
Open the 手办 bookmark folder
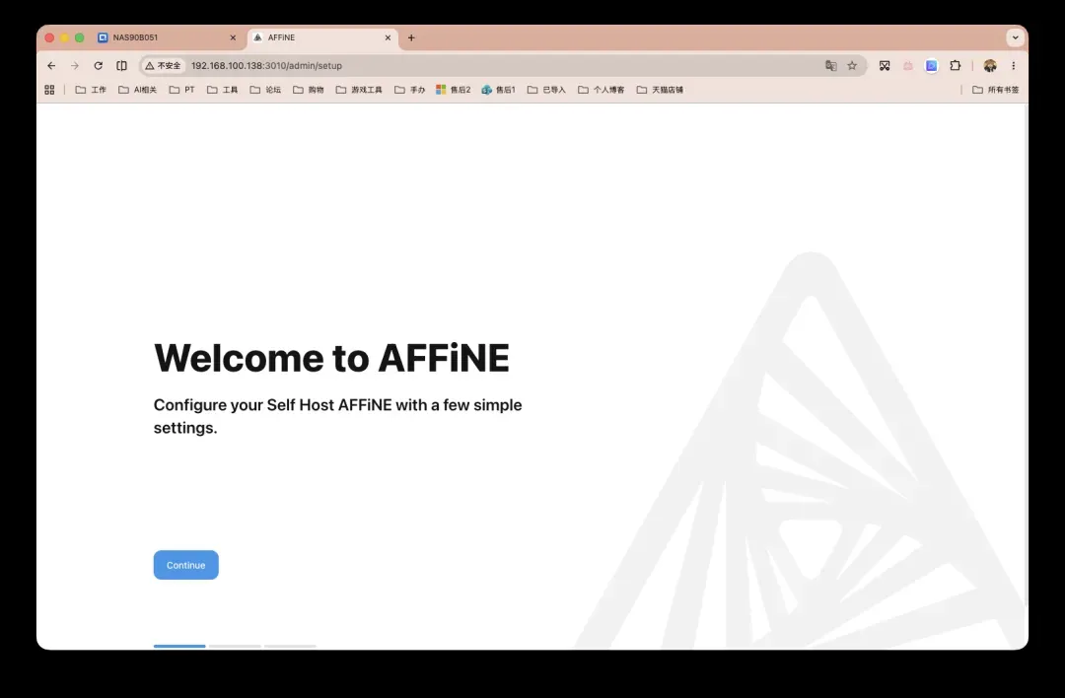coord(409,90)
